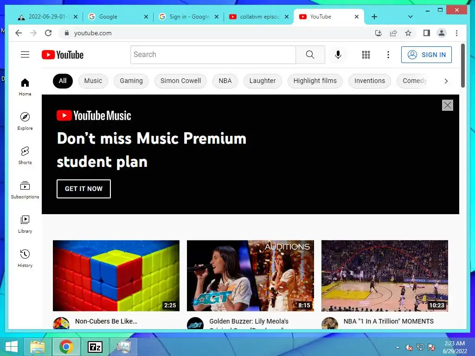This screenshot has width=475, height=356.
Task: Open YouTube settings three-dot menu
Action: coord(388,55)
